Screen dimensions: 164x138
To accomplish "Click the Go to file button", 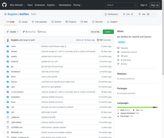I will pos(95,32).
